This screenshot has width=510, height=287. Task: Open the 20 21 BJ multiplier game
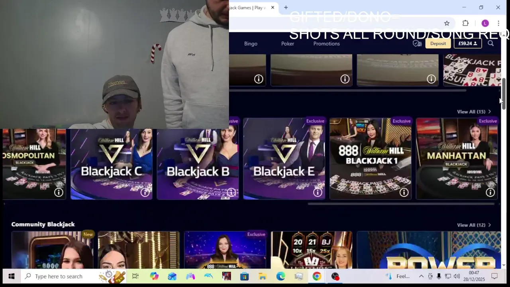[x=312, y=250]
